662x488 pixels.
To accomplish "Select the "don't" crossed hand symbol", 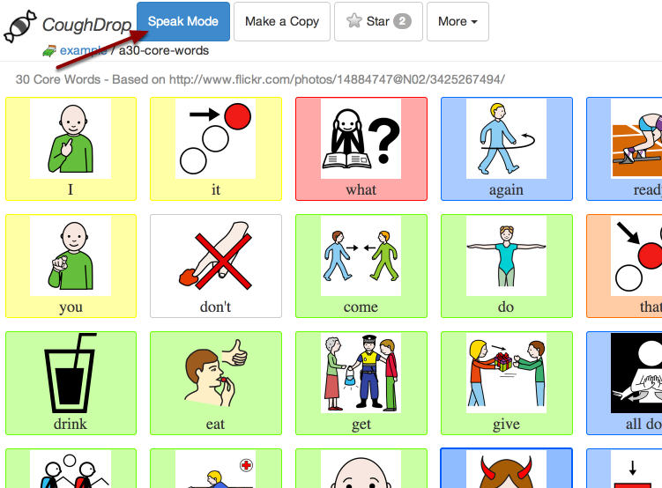I will tap(216, 266).
